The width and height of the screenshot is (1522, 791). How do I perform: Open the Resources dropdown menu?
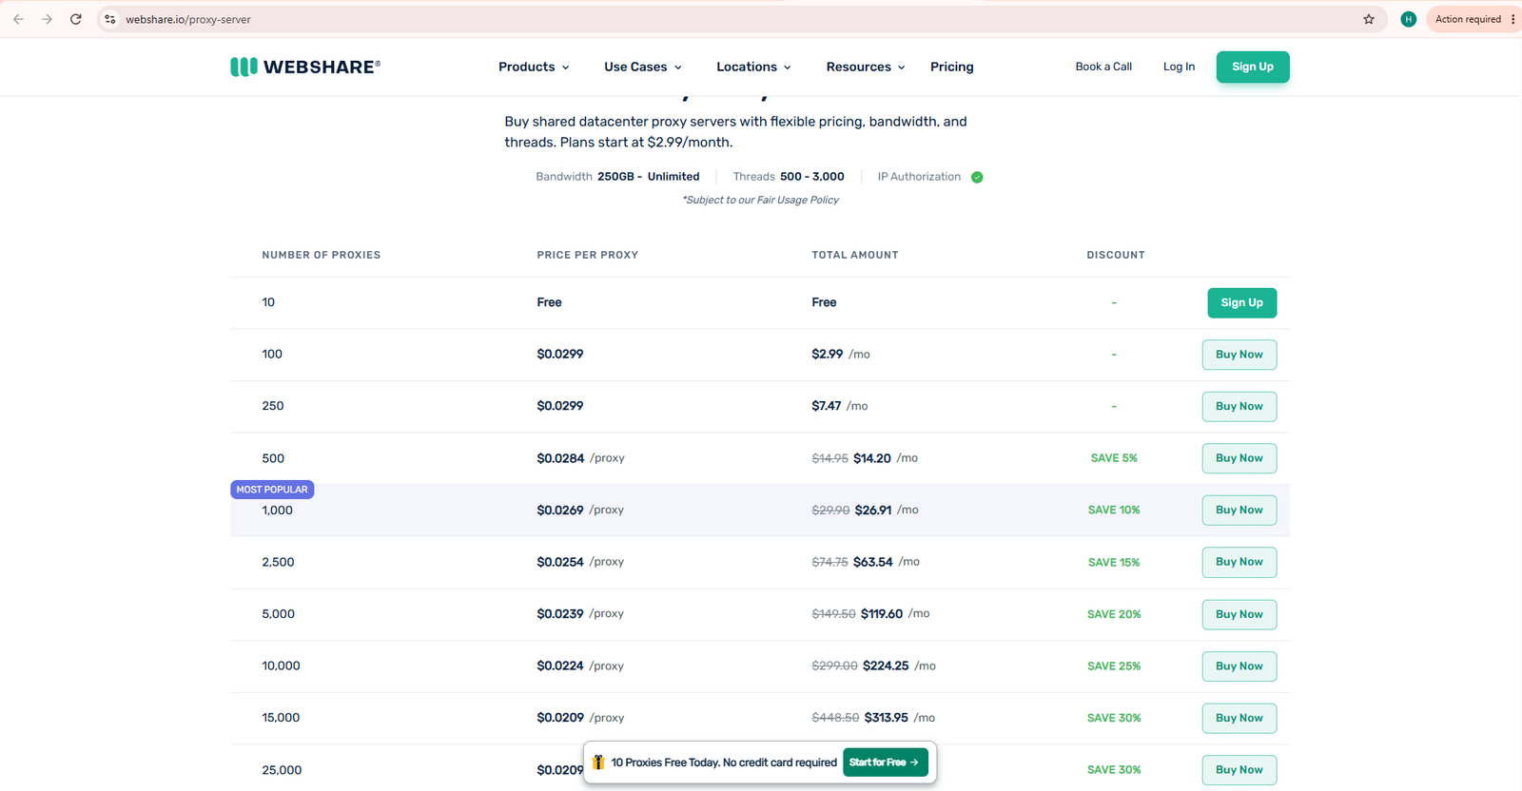[x=866, y=67]
